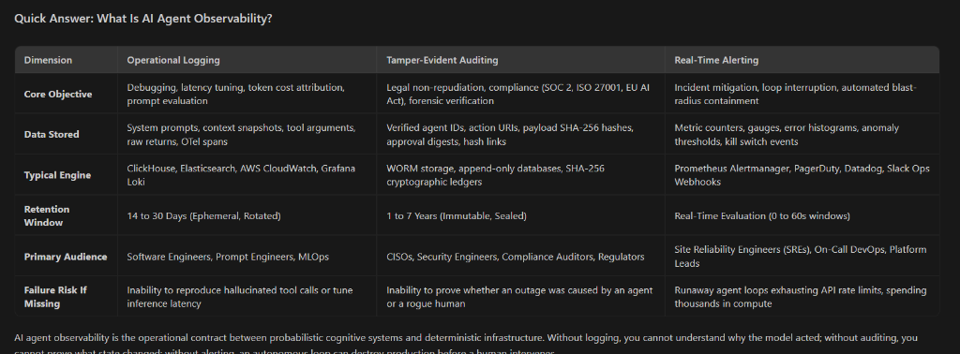This screenshot has width=960, height=354.
Task: Click cell 'Incident mitigation, loop interruption'
Action: 802,95
